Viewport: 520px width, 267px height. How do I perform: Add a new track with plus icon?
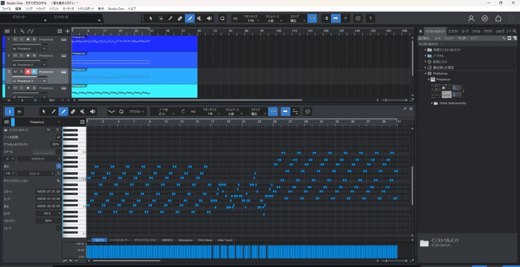click(x=68, y=31)
